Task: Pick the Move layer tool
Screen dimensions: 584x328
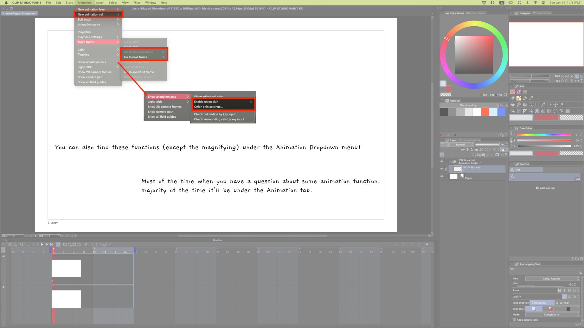Action: click(x=555, y=105)
